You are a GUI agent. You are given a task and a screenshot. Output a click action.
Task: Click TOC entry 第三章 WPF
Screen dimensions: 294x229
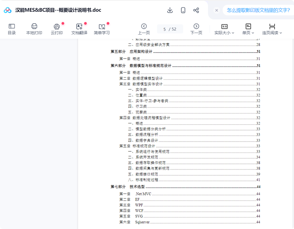pyautogui.click(x=190, y=205)
